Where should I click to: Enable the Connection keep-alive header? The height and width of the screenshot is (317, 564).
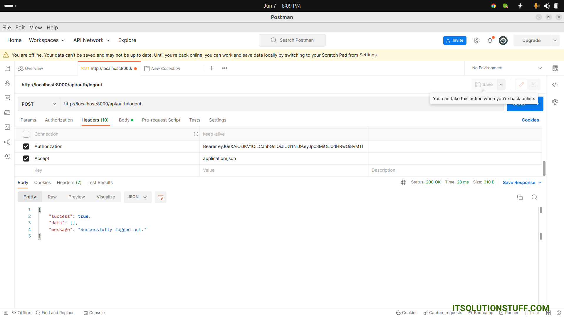tap(26, 134)
